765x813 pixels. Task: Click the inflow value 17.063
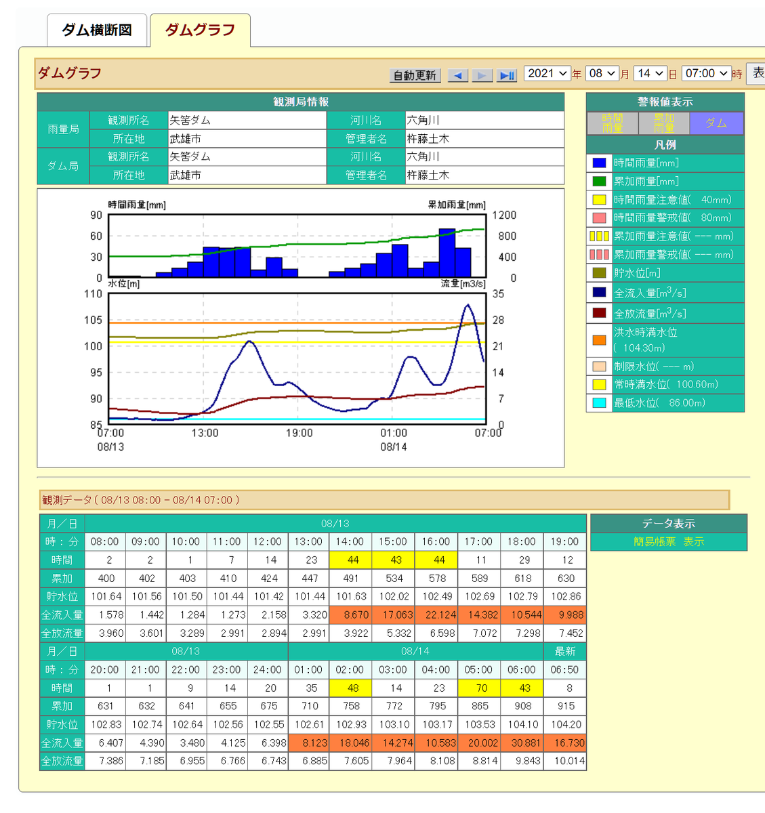(x=394, y=615)
